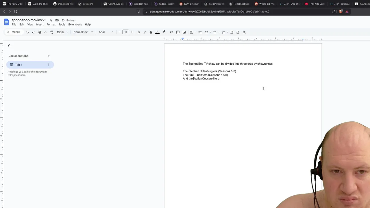370x208 pixels.
Task: Select Tab 1 in sidebar
Action: 30,65
